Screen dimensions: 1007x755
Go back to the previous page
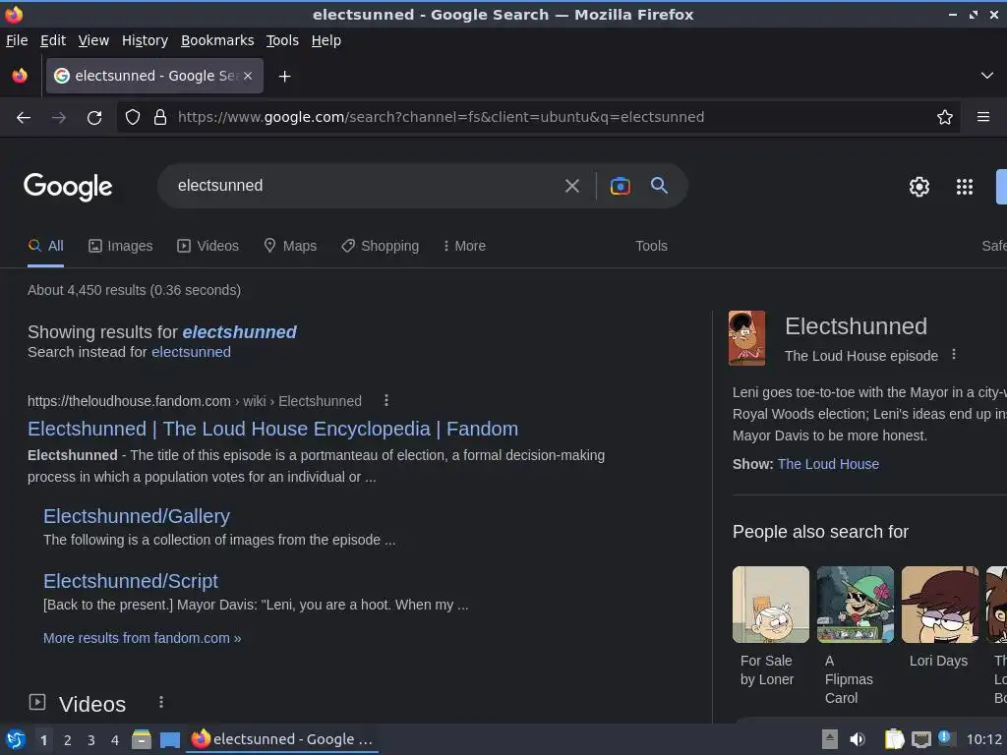[24, 118]
